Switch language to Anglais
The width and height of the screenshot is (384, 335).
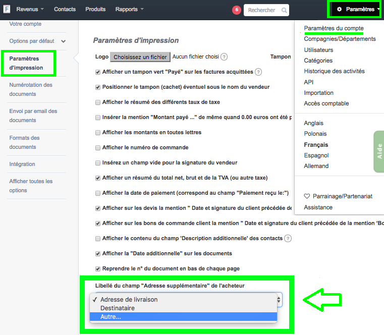pyautogui.click(x=313, y=123)
